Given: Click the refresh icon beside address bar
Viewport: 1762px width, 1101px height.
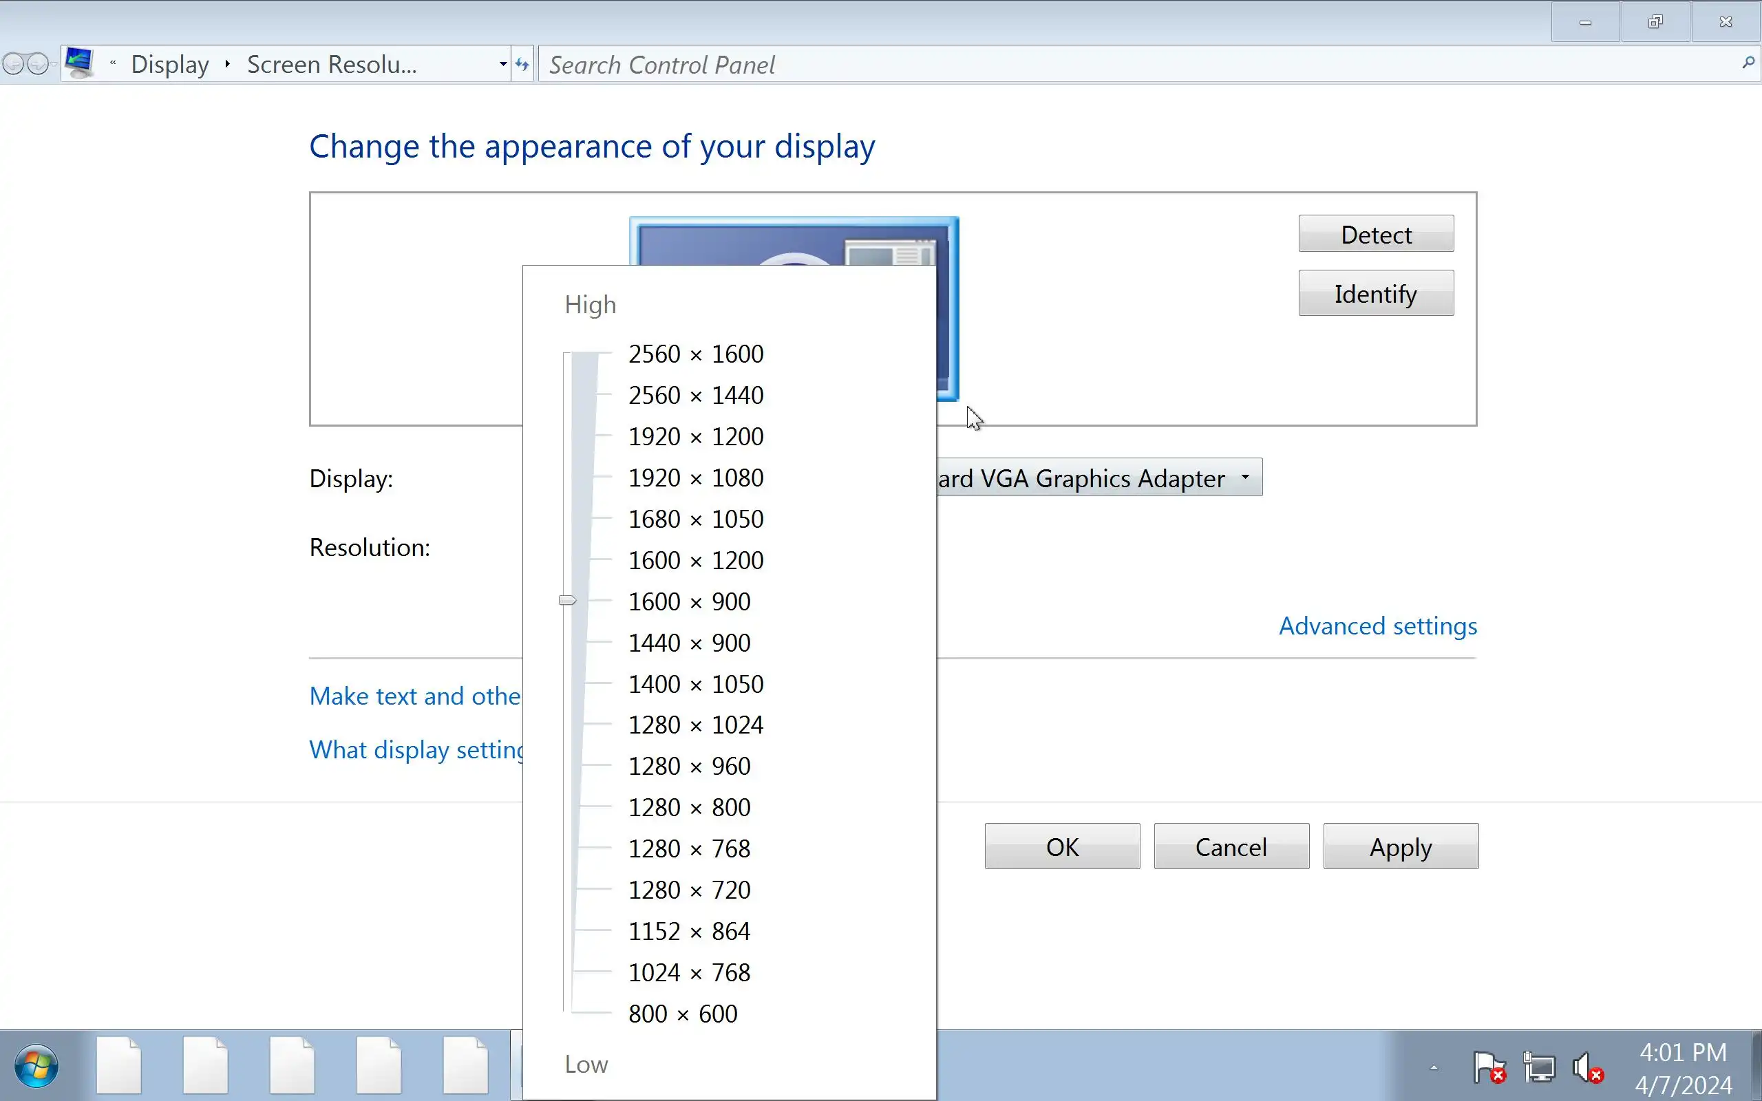Looking at the screenshot, I should [522, 65].
